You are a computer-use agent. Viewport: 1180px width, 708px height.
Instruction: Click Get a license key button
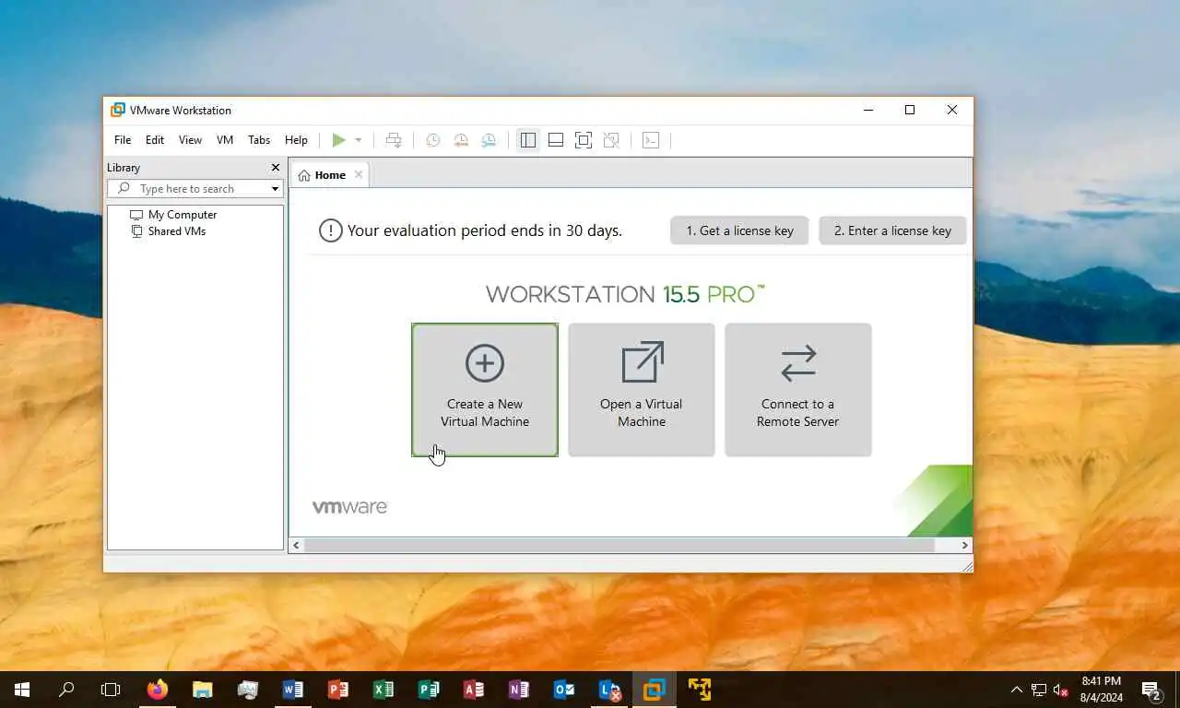[739, 230]
